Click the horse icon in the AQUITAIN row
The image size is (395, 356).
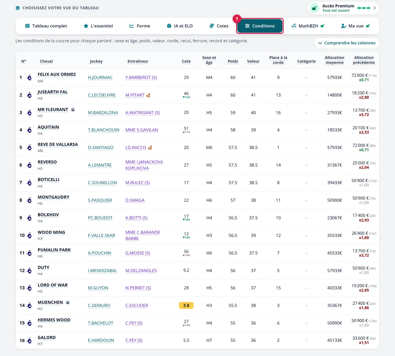pyautogui.click(x=29, y=130)
